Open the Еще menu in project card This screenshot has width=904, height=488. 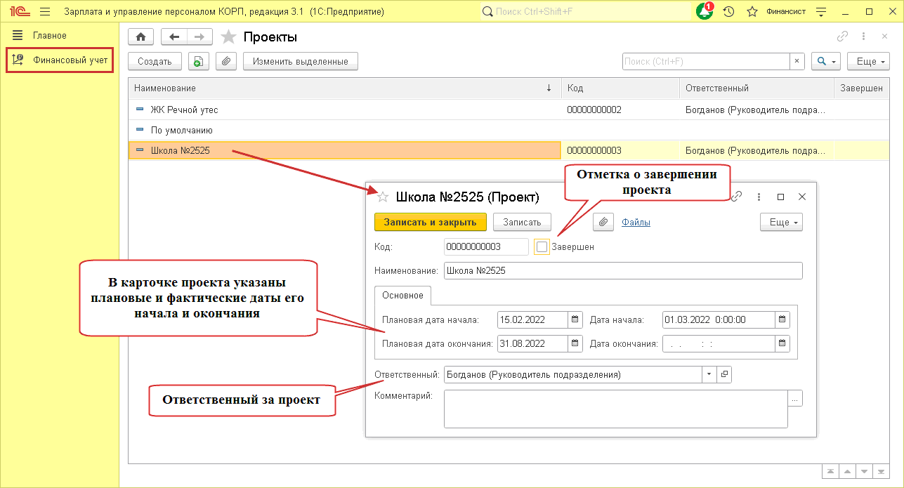[781, 222]
